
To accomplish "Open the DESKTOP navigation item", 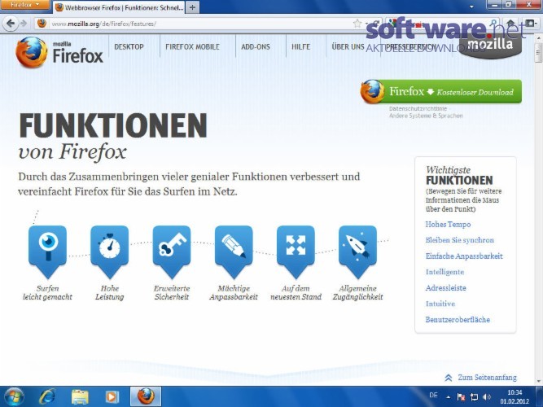I will [x=129, y=46].
